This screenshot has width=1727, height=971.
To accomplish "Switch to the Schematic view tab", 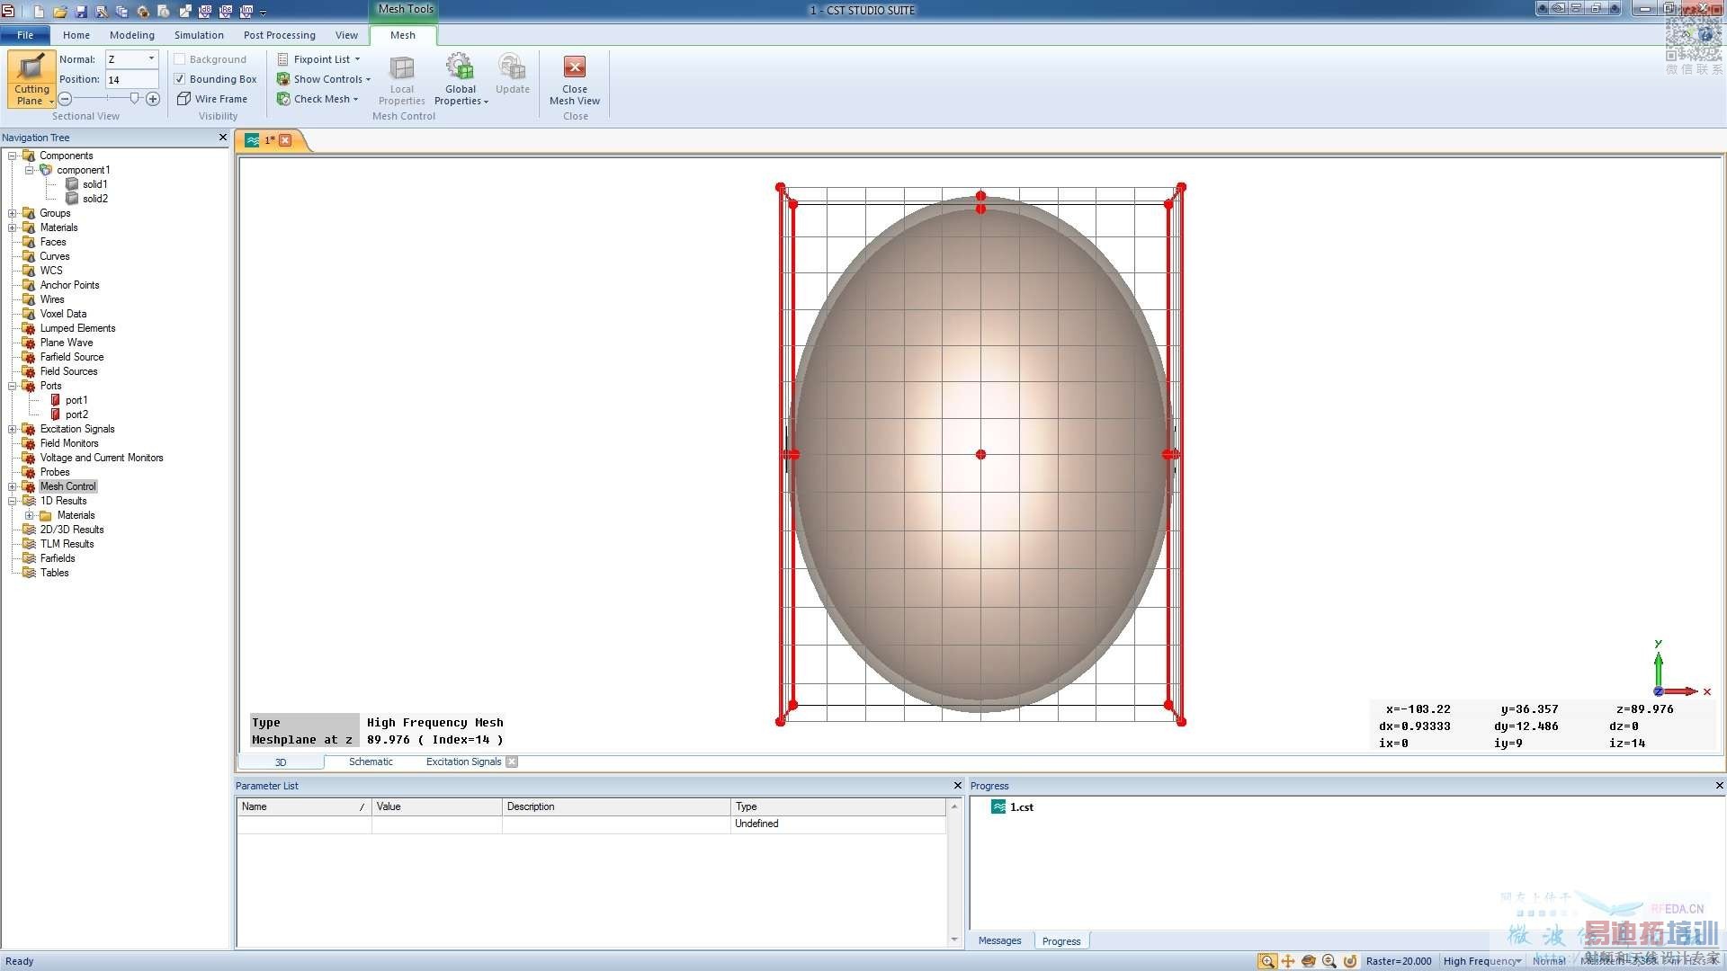I will 371,762.
